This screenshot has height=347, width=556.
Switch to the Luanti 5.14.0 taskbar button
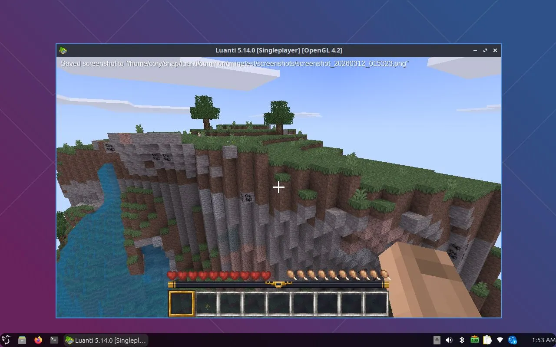click(x=106, y=340)
